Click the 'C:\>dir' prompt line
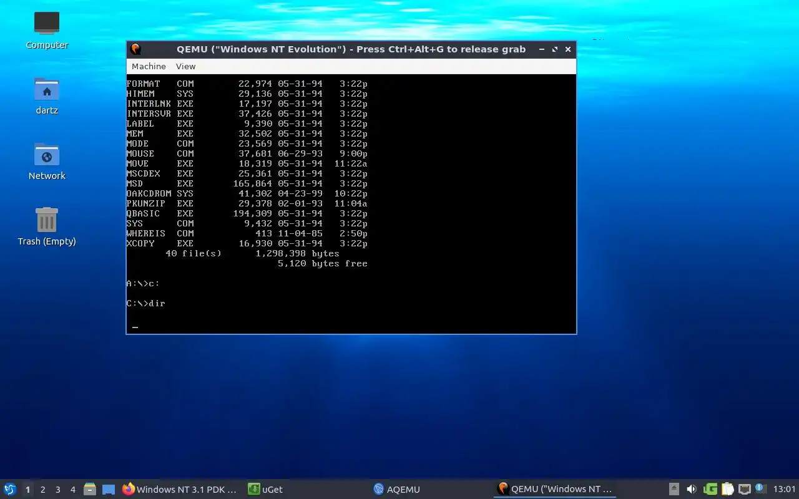This screenshot has width=799, height=499. pos(145,303)
